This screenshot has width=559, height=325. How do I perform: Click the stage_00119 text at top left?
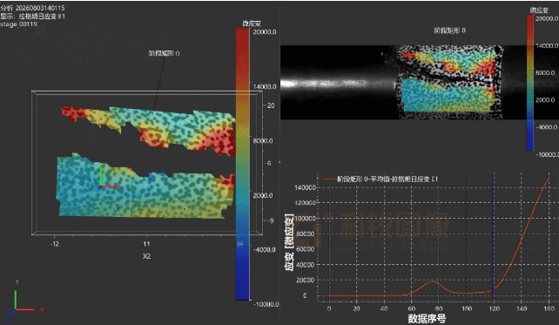[x=18, y=24]
